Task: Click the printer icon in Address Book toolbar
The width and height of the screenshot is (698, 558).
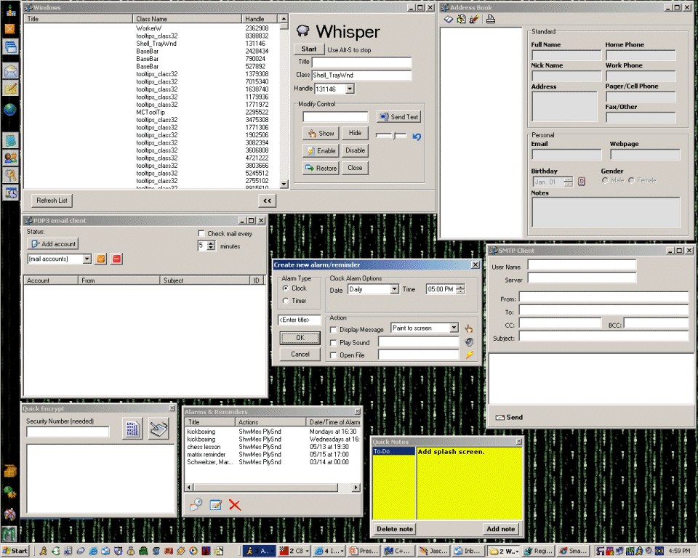Action: (x=490, y=19)
